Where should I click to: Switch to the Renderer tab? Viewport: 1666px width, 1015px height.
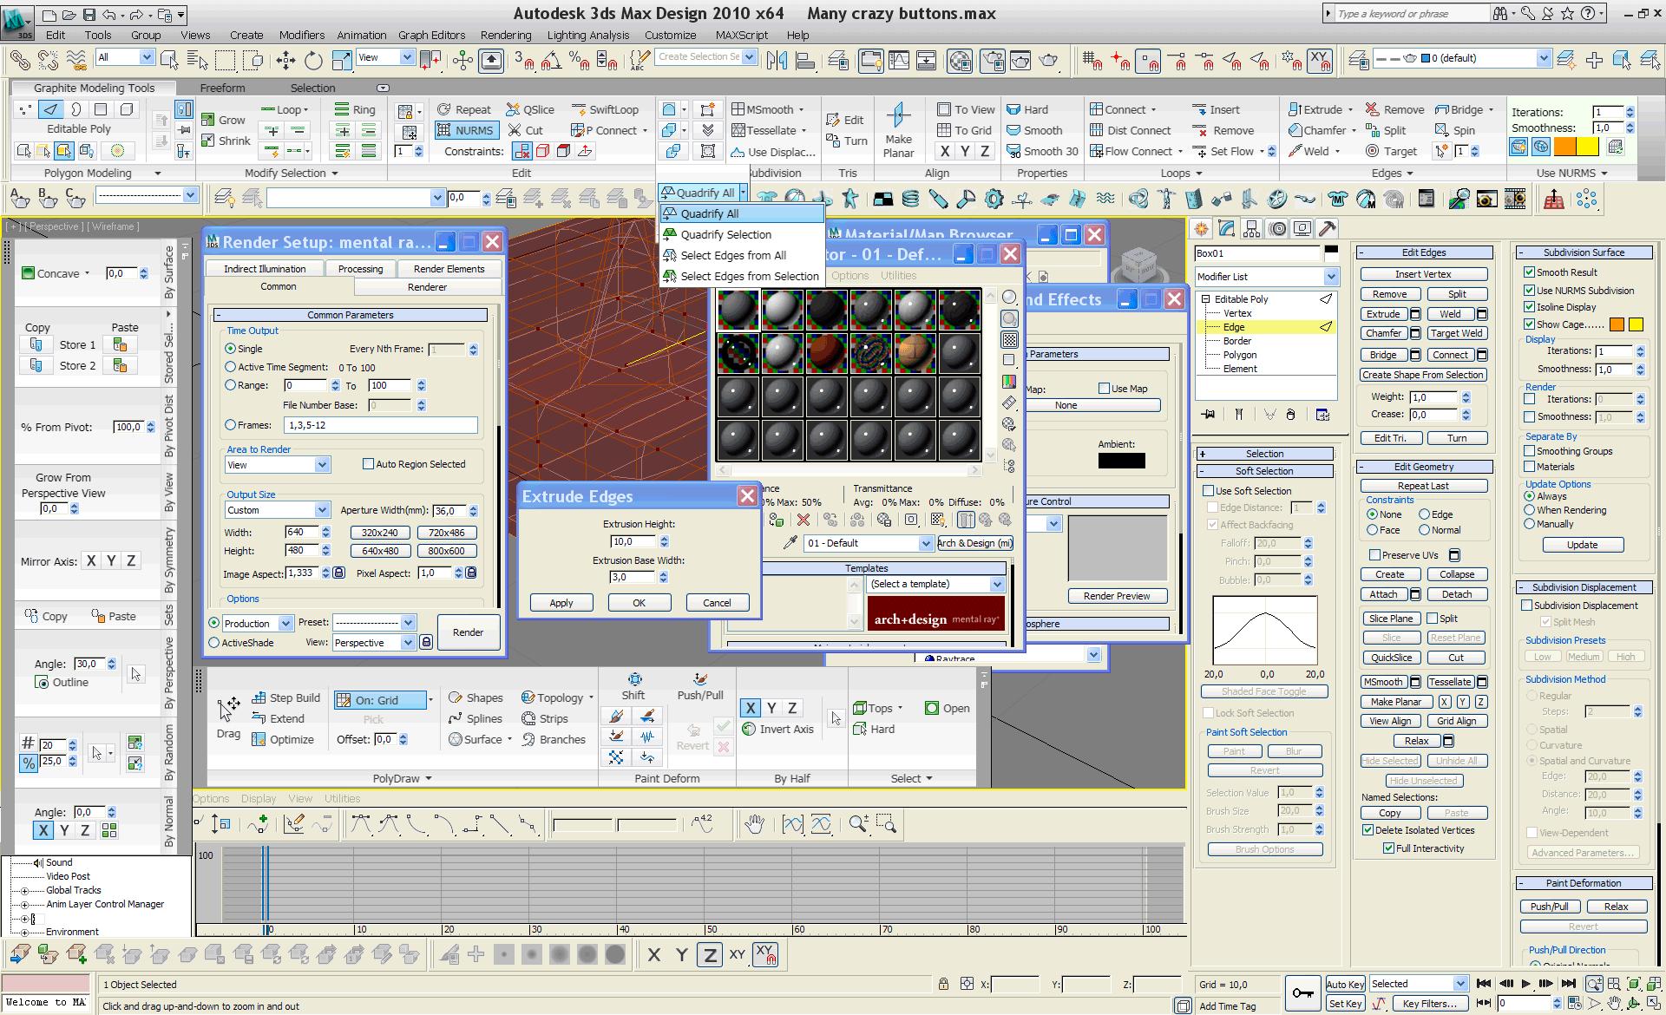click(427, 287)
